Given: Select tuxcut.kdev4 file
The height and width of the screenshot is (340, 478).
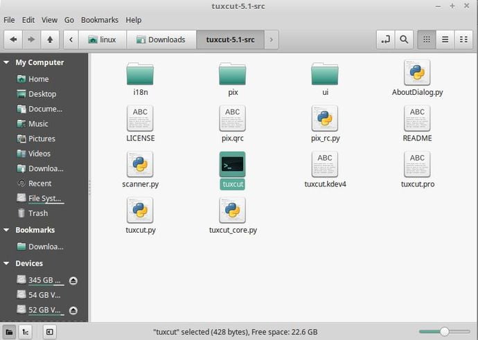Looking at the screenshot, I should (325, 170).
